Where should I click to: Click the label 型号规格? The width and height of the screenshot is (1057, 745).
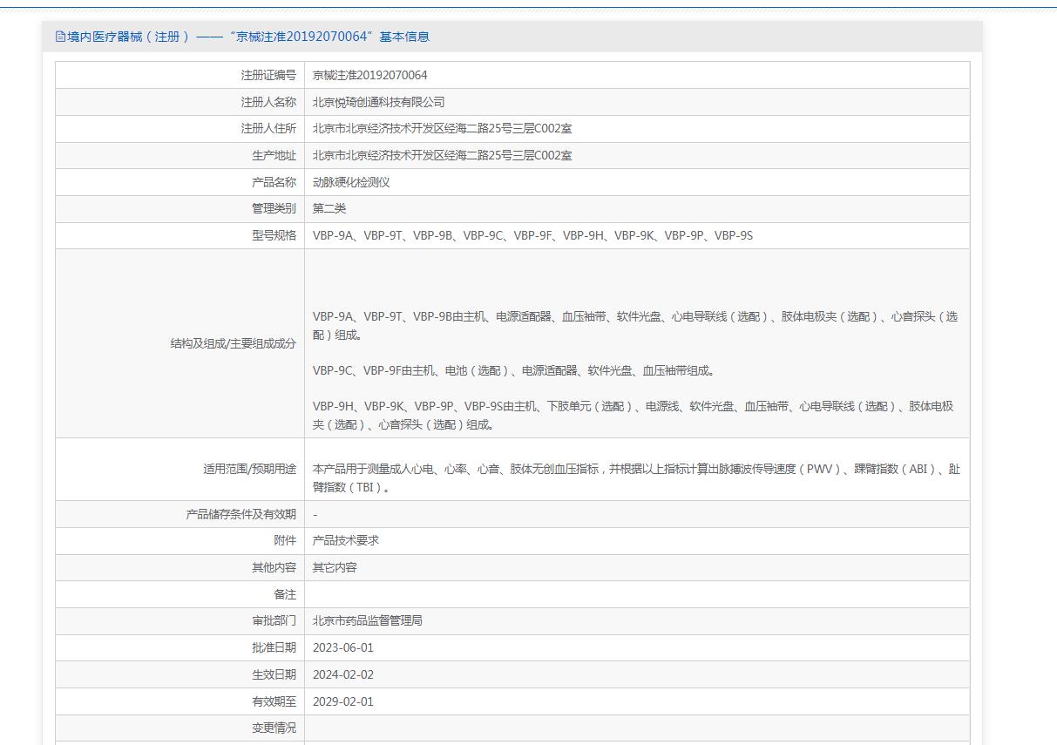click(x=274, y=235)
